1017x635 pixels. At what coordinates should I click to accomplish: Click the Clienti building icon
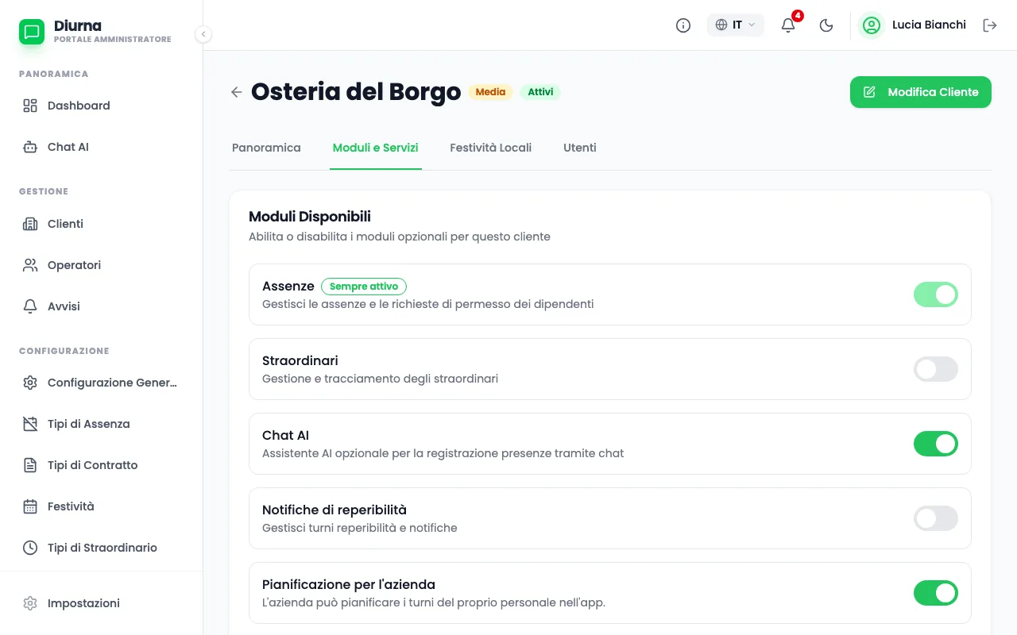30,224
